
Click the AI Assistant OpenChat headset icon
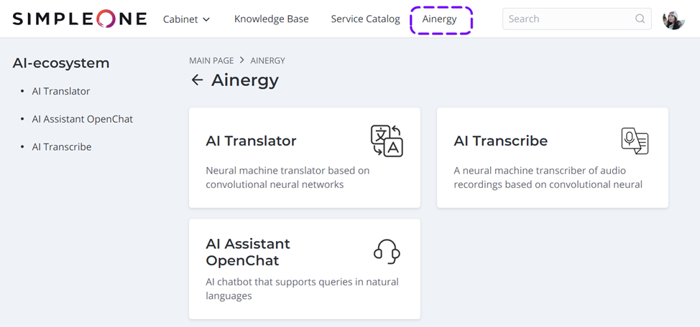[387, 252]
